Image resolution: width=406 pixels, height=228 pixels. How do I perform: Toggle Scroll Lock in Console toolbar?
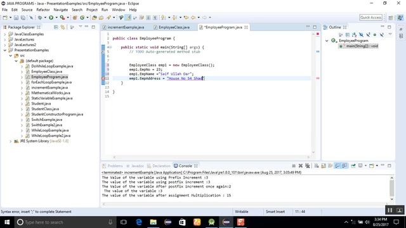click(324, 166)
